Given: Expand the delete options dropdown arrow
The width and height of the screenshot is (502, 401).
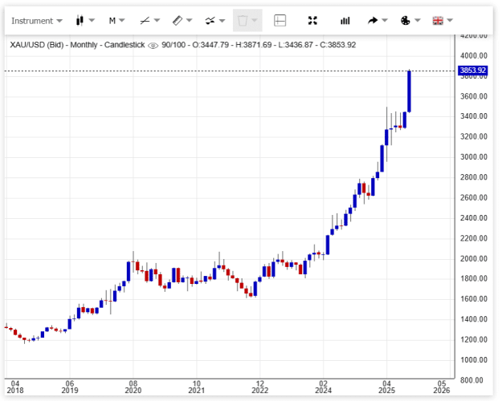Looking at the screenshot, I should [x=255, y=21].
